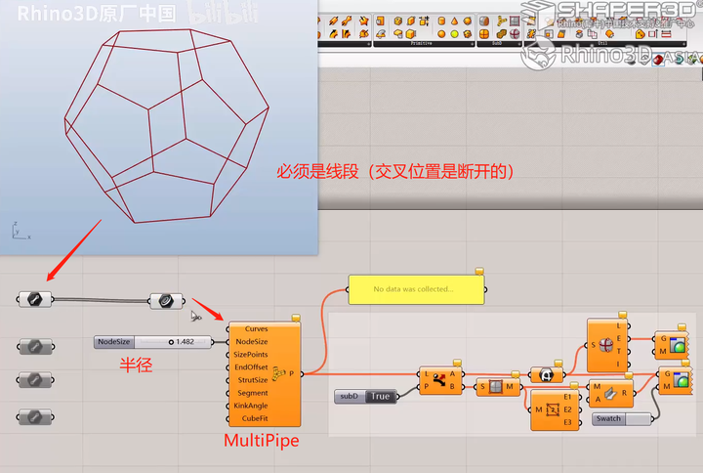Viewport: 703px width, 473px height.
Task: Click the Segment input on MultiPipe
Action: click(253, 393)
